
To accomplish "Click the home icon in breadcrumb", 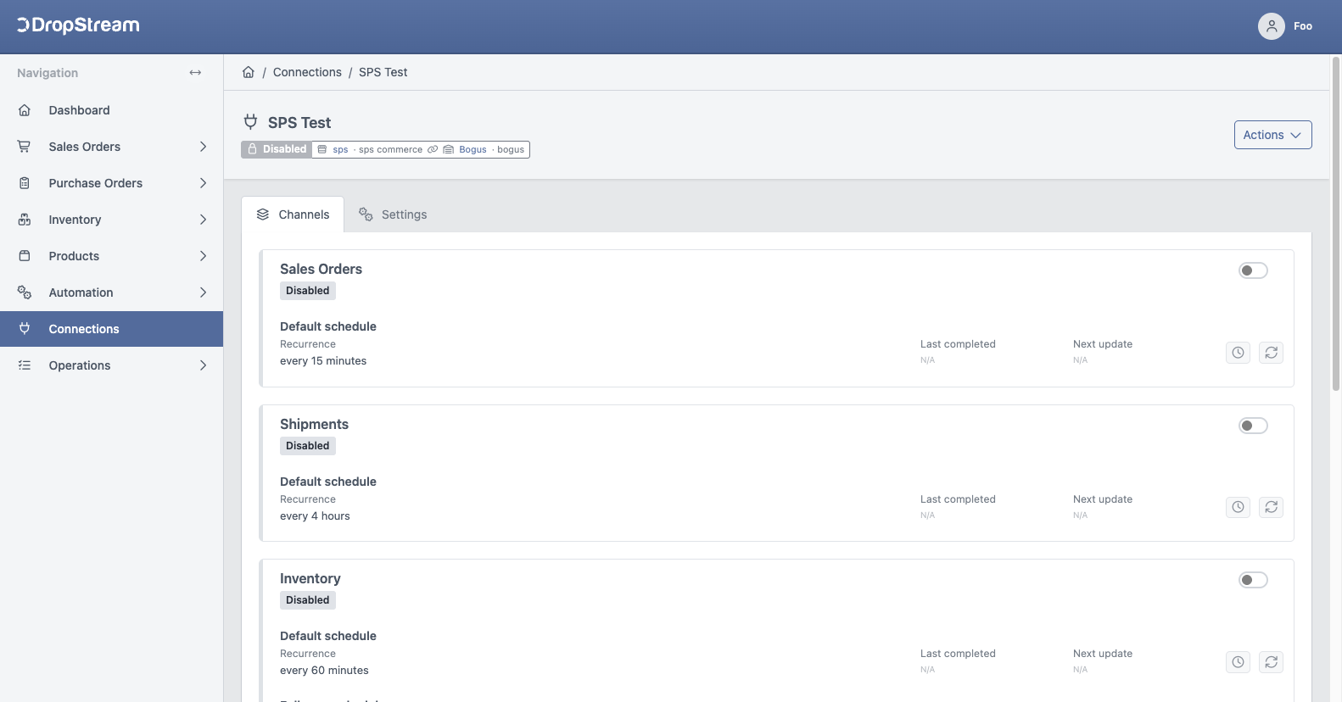I will tap(249, 72).
